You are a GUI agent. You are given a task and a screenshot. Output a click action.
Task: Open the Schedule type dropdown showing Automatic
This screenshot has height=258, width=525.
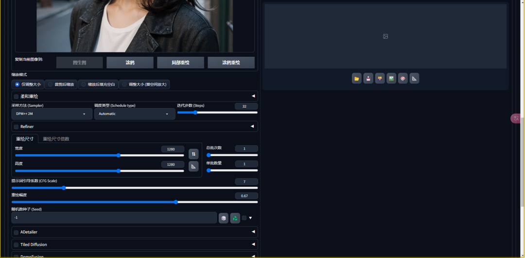tap(134, 114)
